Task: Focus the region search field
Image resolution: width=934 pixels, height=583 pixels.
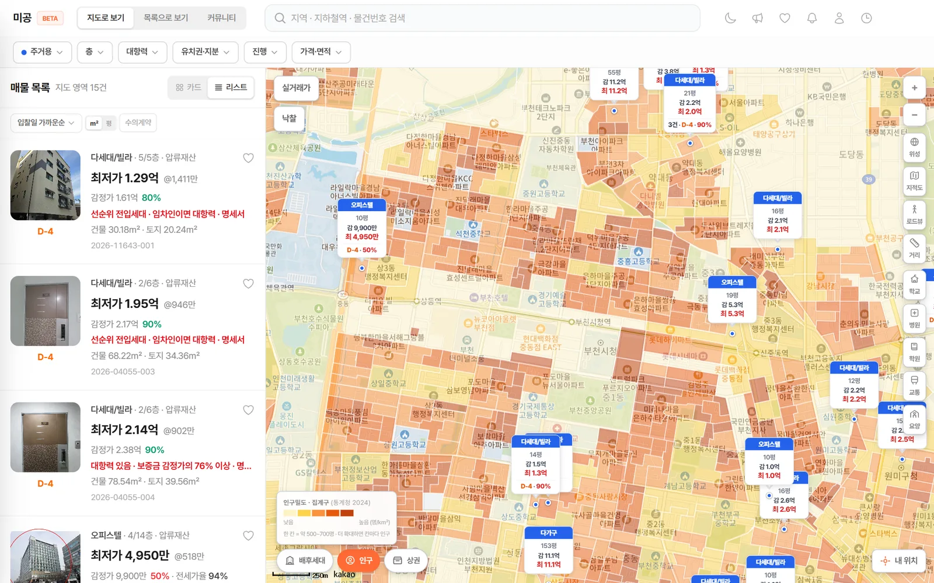Action: [x=483, y=18]
